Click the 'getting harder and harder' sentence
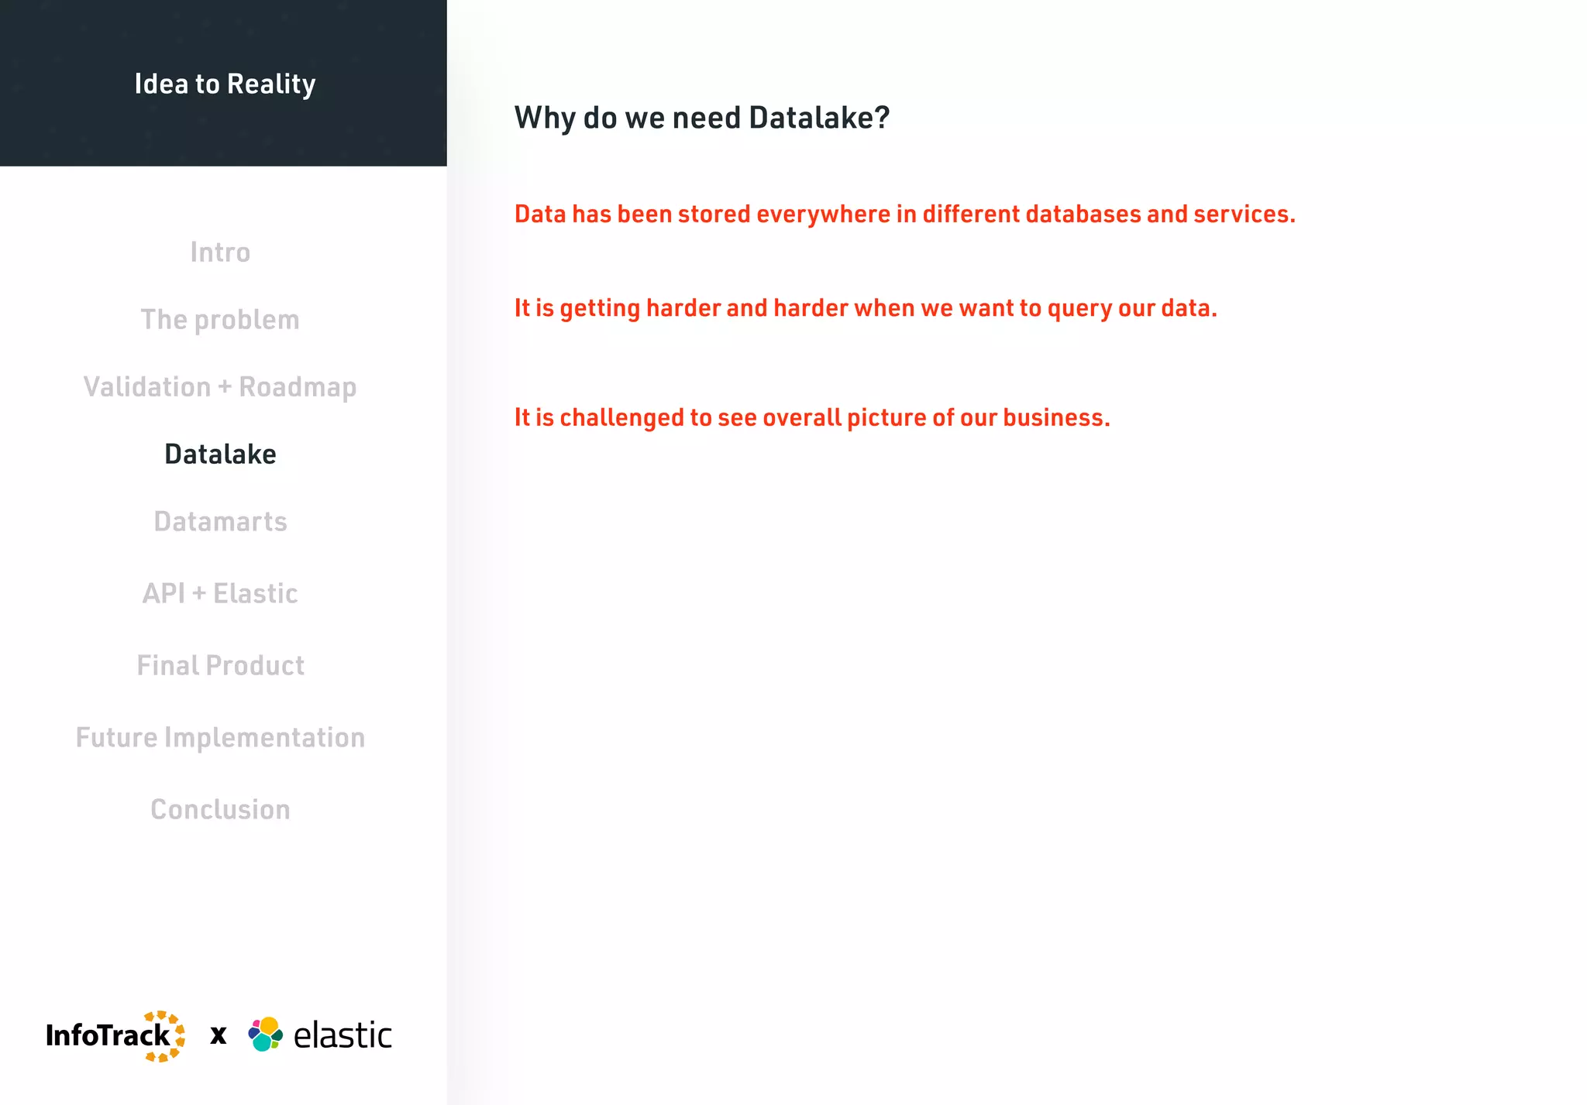The width and height of the screenshot is (1587, 1105). 866,308
